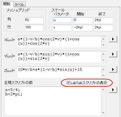The image size is (121, 117).
Task: Click the script box scroll down arrow
Action: [103, 113]
